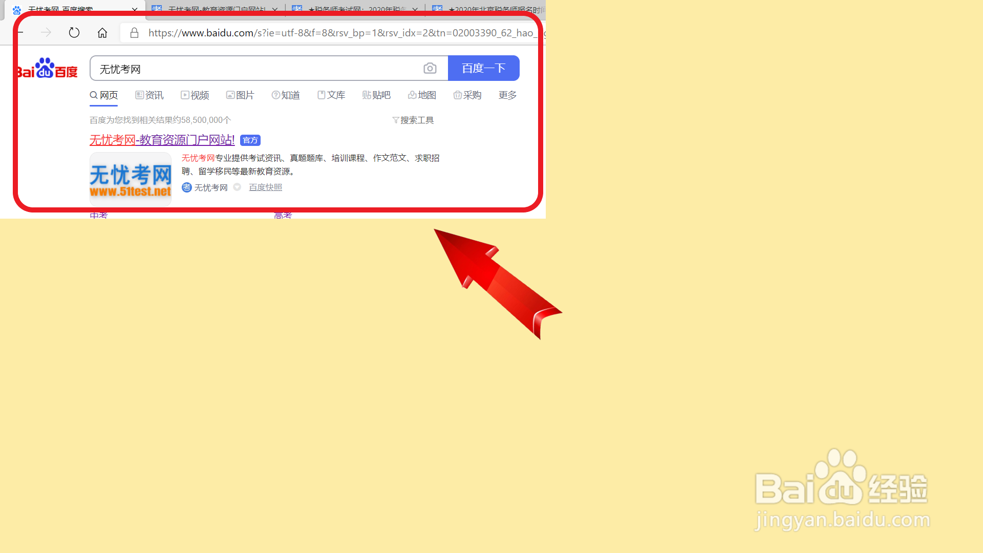The image size is (983, 553).
Task: Click the verification shield icon beside 无忧考网
Action: pos(237,187)
